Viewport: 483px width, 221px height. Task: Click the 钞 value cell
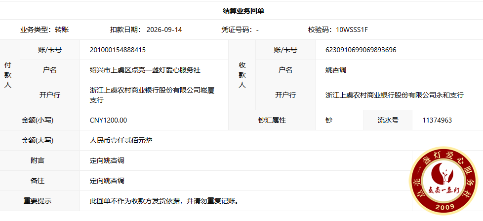(x=339, y=120)
